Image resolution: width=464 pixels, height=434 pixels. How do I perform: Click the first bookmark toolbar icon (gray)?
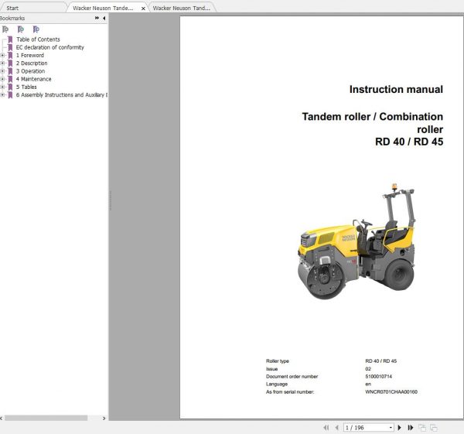[5, 29]
